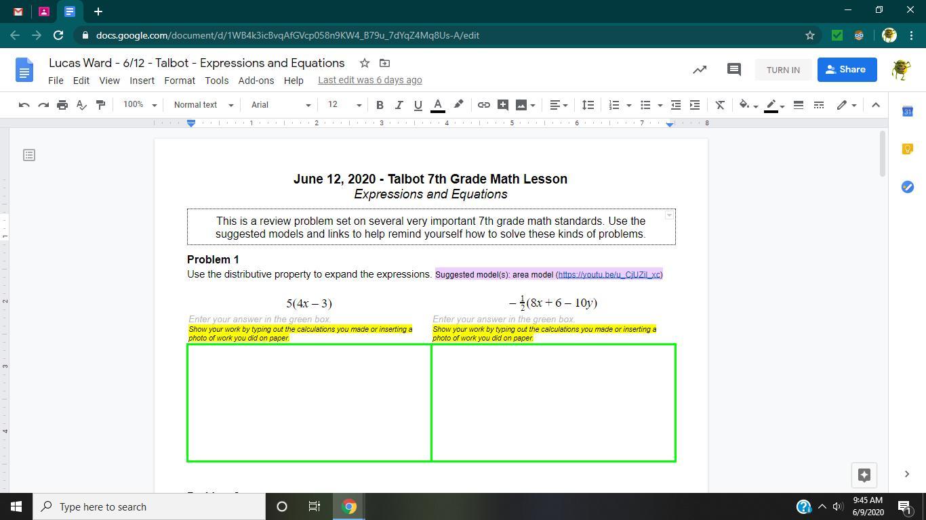Open the Help menu
This screenshot has width=926, height=520.
pos(294,80)
